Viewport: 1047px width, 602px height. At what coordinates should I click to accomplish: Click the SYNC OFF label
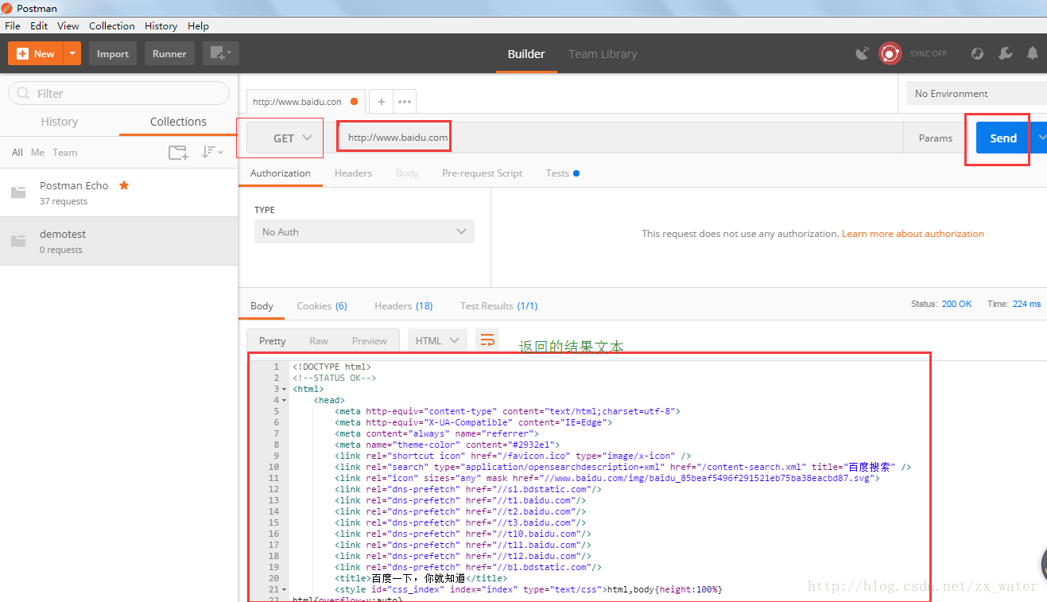coord(928,53)
